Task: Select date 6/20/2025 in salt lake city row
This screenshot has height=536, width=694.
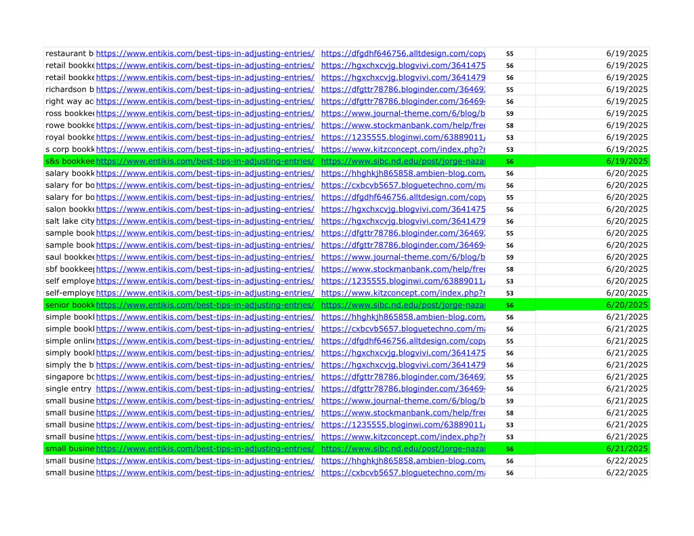Action: 627,221
